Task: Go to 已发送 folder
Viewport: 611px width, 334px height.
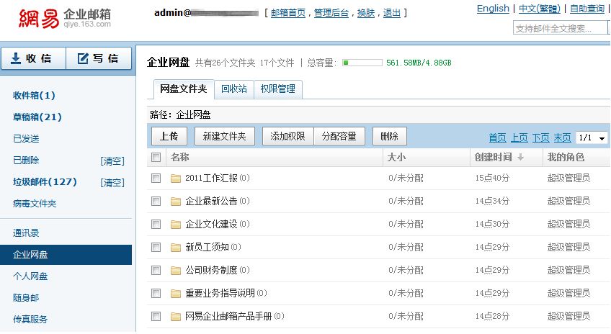Action: click(26, 139)
